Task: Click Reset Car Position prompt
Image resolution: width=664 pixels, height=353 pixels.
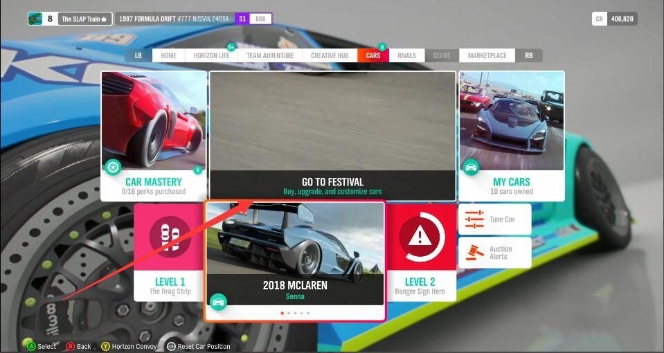Action: point(199,346)
